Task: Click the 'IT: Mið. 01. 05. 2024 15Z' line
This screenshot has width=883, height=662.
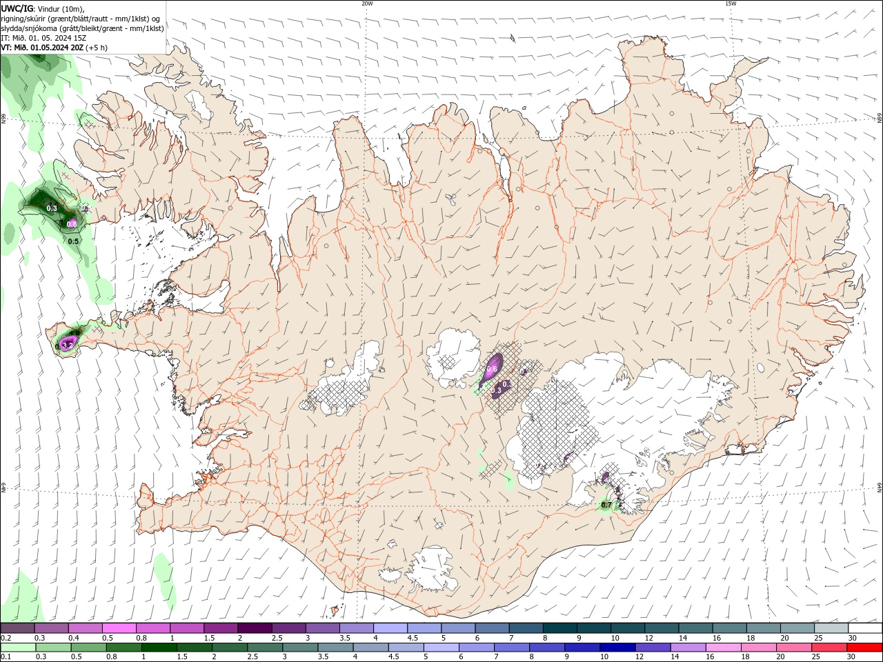Action: [43, 38]
